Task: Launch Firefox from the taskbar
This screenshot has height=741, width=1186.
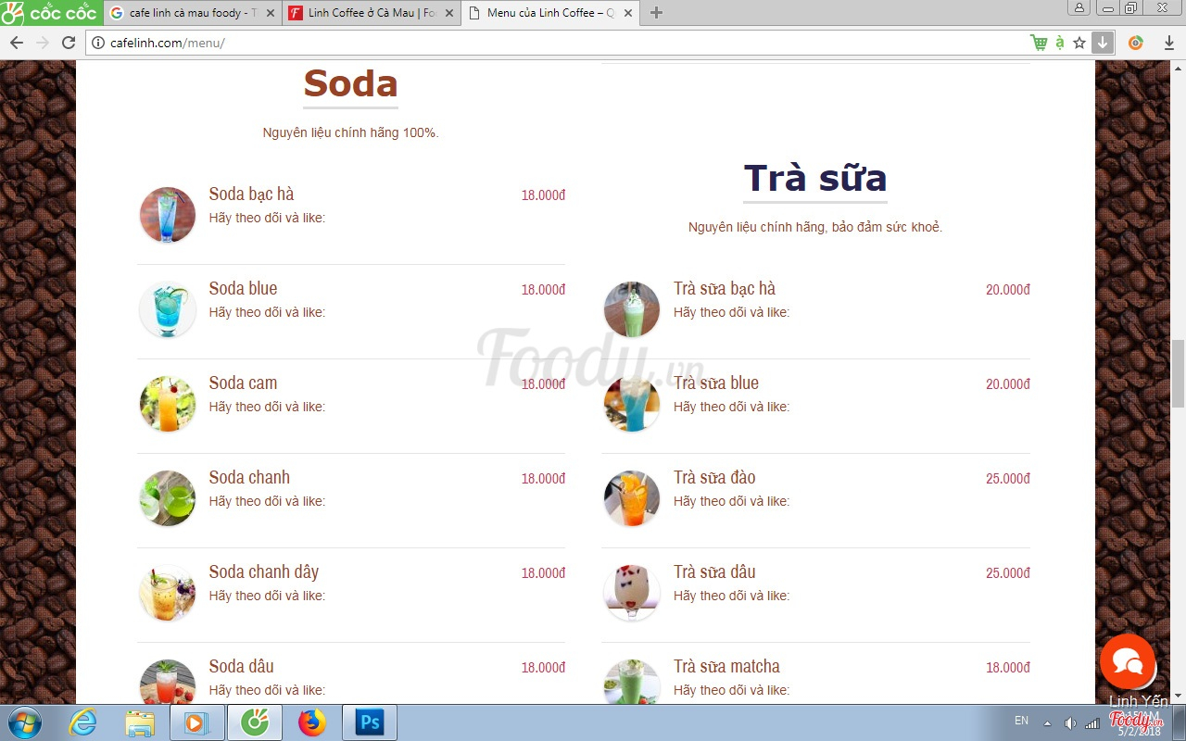Action: pos(312,722)
